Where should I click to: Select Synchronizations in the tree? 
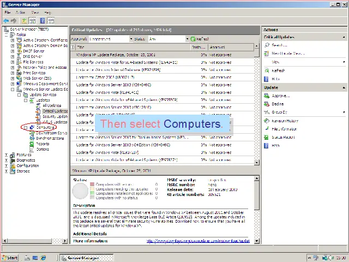click(50, 138)
